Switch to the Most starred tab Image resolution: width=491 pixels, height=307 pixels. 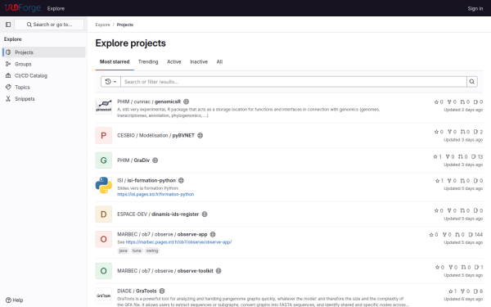(115, 61)
